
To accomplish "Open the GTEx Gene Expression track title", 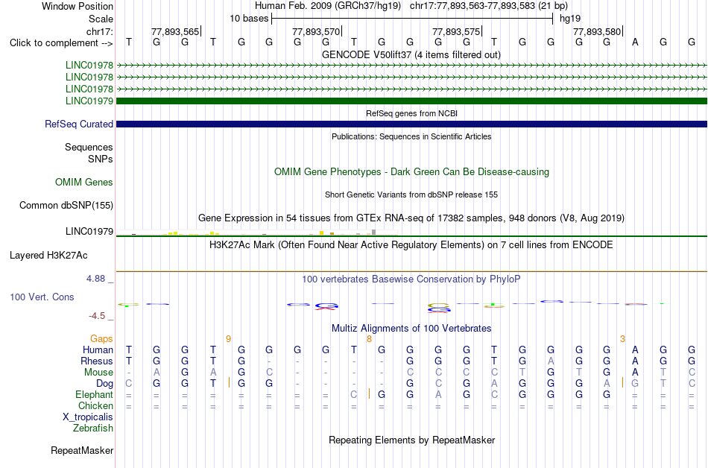I will coord(411,218).
